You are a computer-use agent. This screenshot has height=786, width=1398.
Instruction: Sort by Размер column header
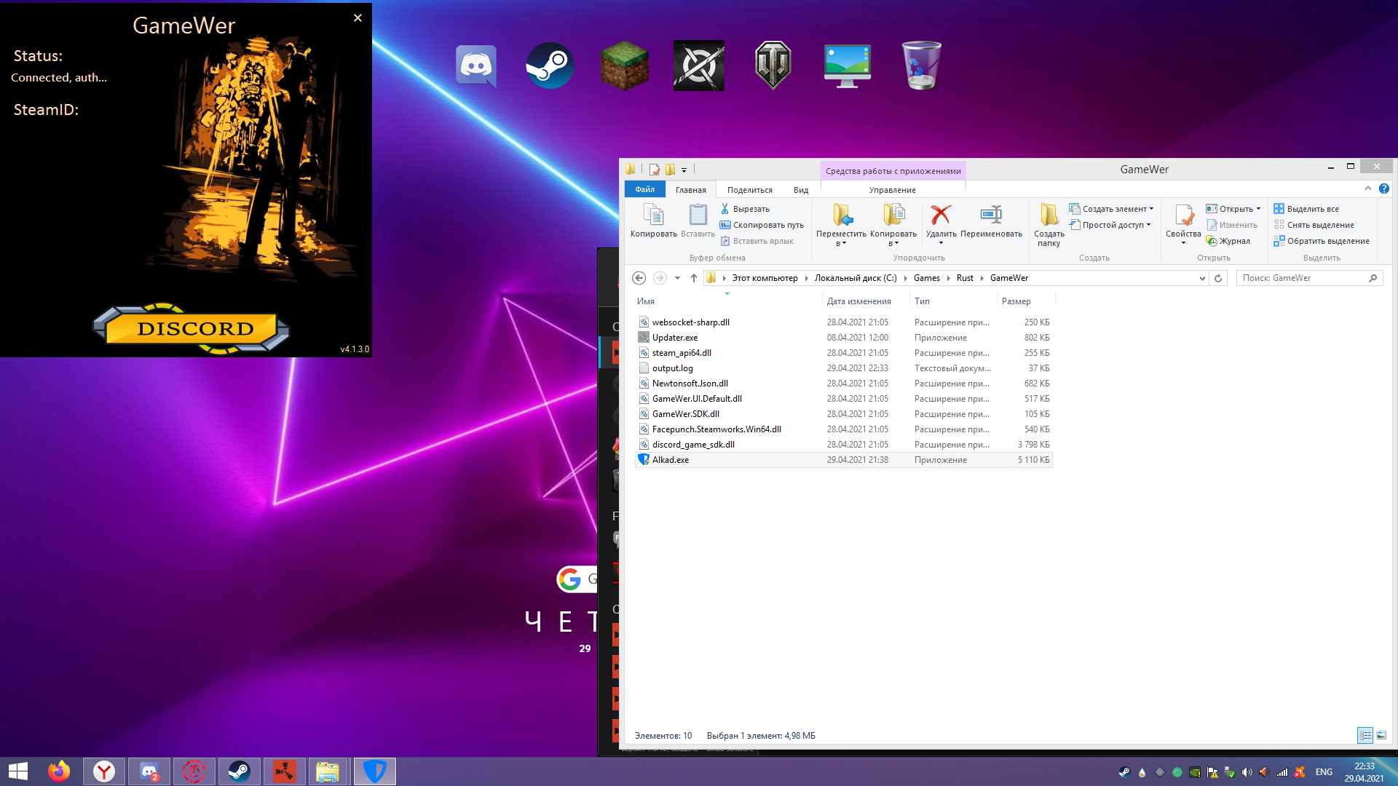(1025, 301)
